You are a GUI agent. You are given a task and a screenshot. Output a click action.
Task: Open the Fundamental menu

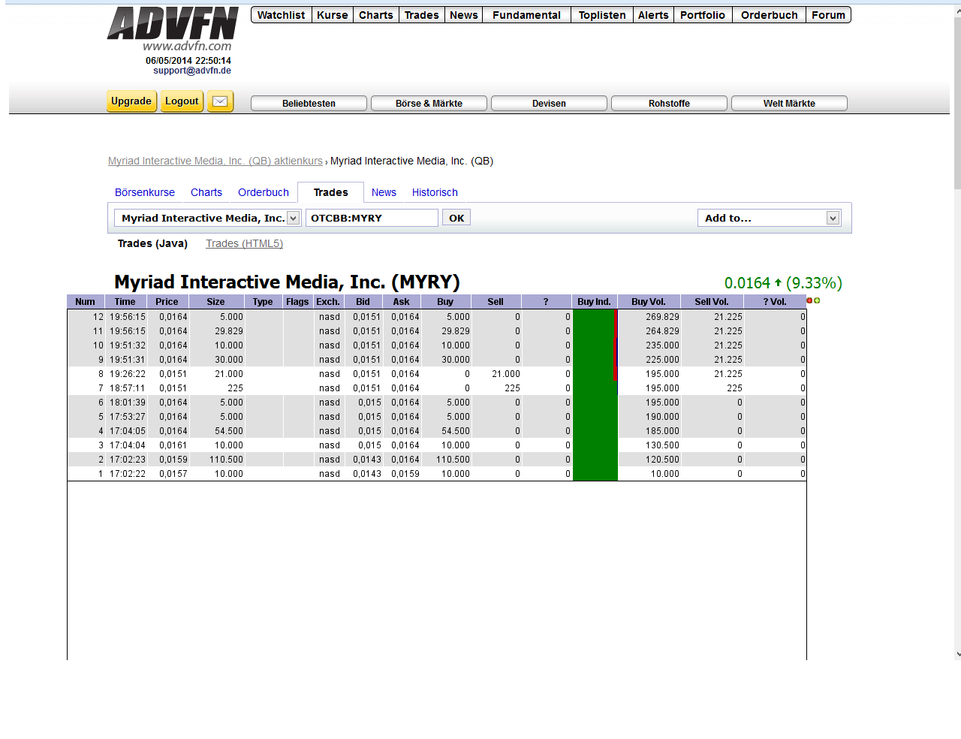coord(527,15)
